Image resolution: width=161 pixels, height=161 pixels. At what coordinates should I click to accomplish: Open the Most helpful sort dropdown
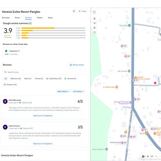[63, 92]
